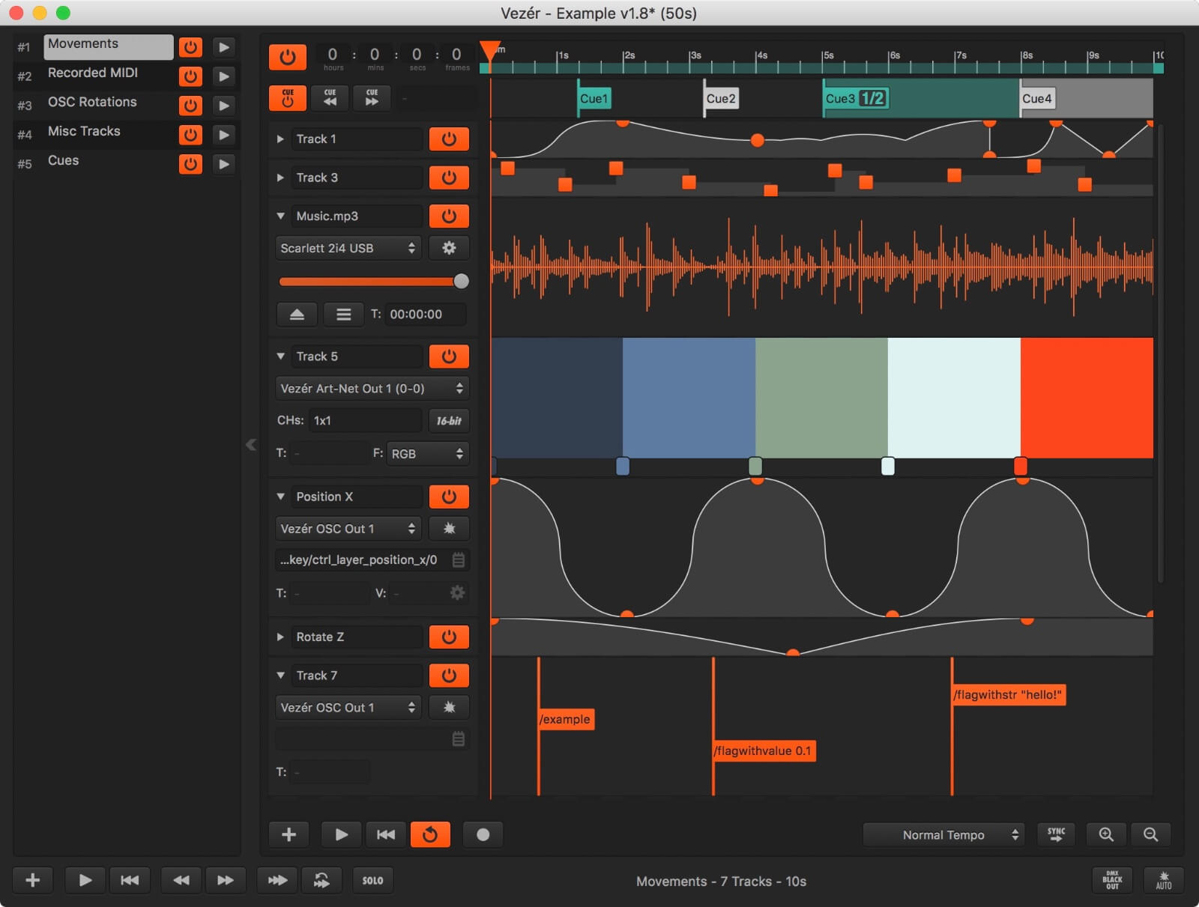Click the SOLO button
Viewport: 1199px width, 907px height.
[x=372, y=880]
